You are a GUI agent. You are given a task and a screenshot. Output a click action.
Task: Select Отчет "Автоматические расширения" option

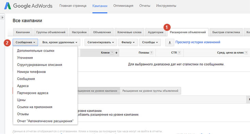(x=45, y=121)
